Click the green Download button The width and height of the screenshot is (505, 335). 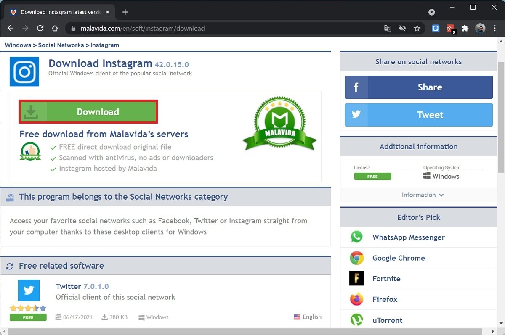[88, 112]
